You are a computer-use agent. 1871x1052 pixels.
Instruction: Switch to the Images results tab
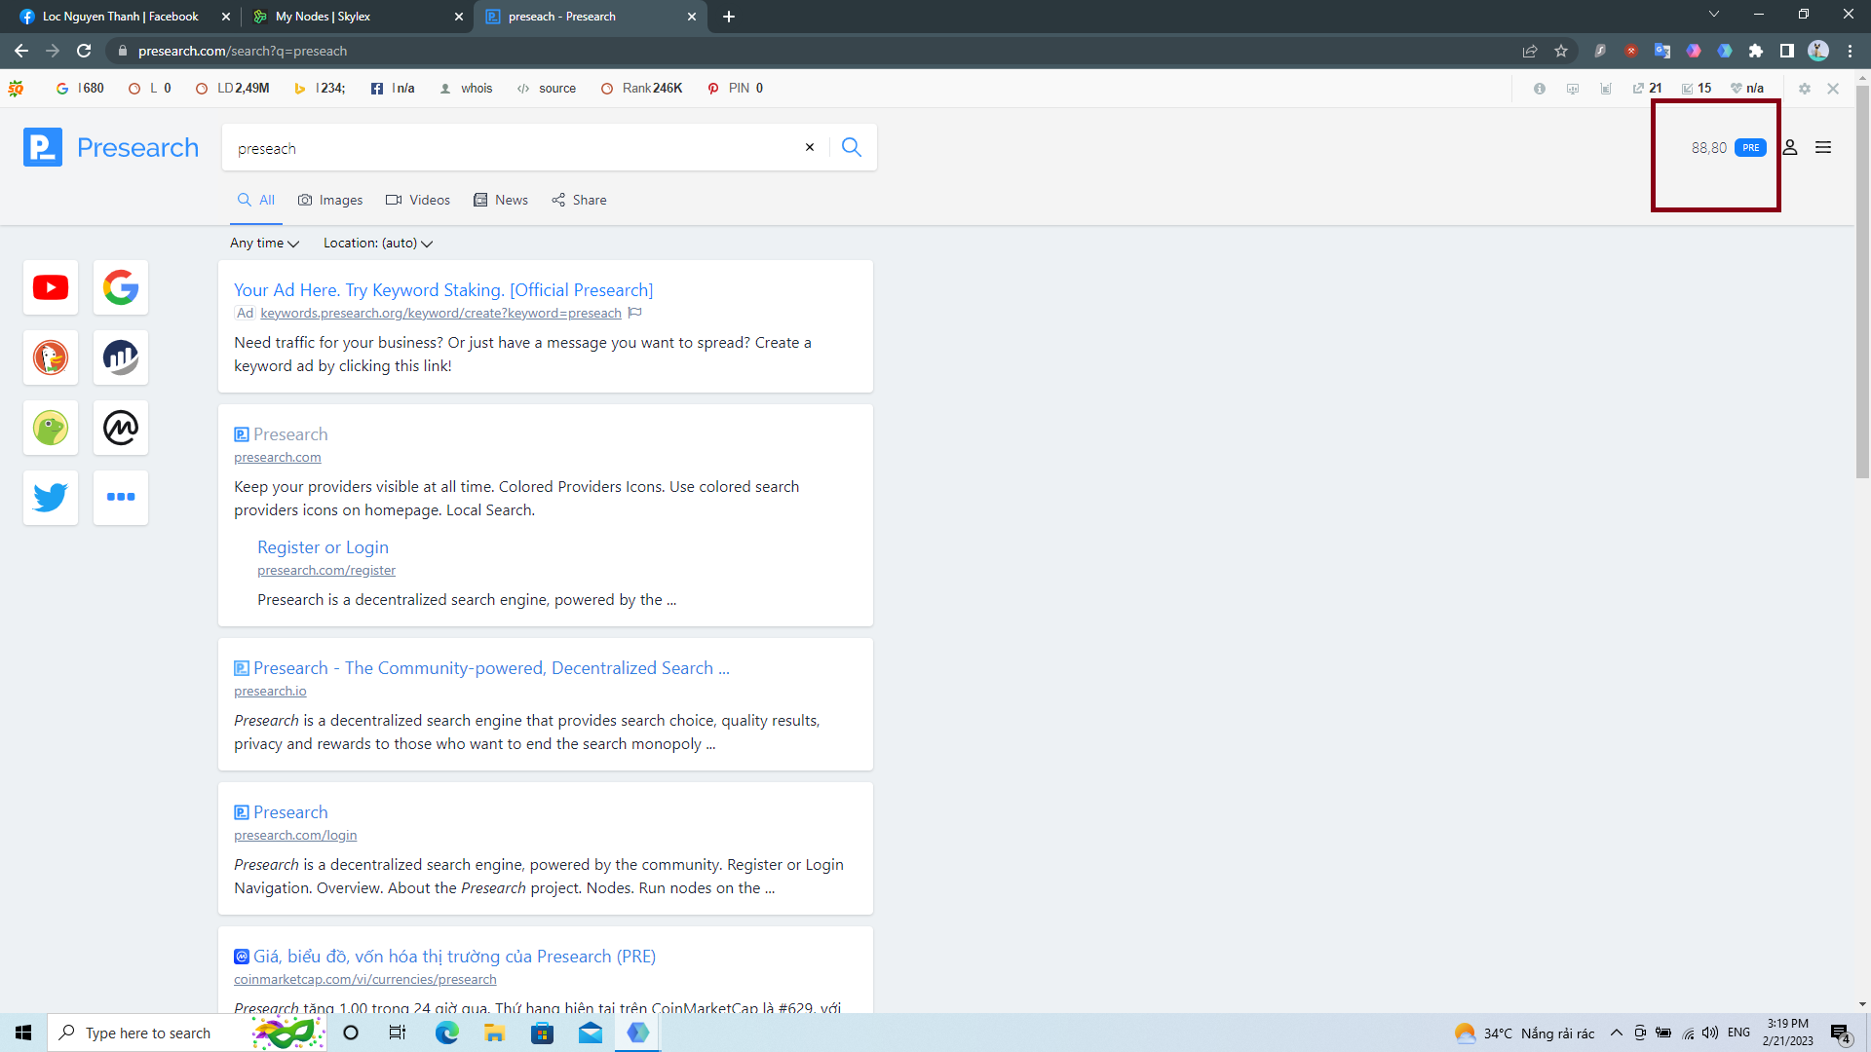tap(330, 200)
